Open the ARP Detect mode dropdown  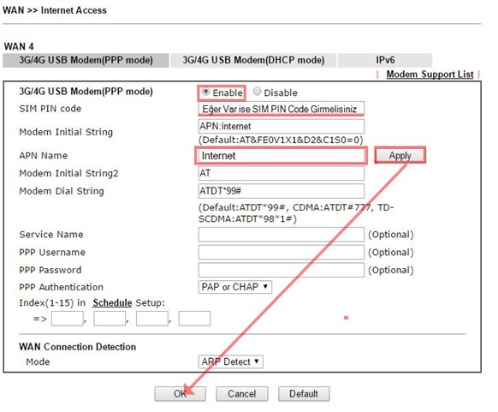pyautogui.click(x=230, y=361)
